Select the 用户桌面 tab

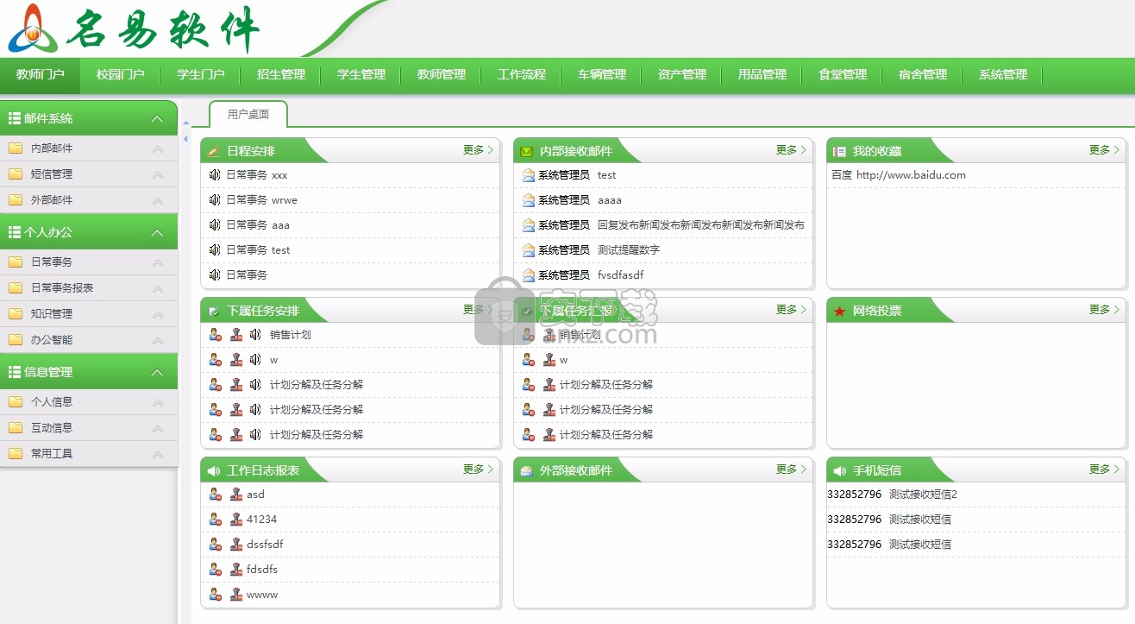click(x=248, y=114)
